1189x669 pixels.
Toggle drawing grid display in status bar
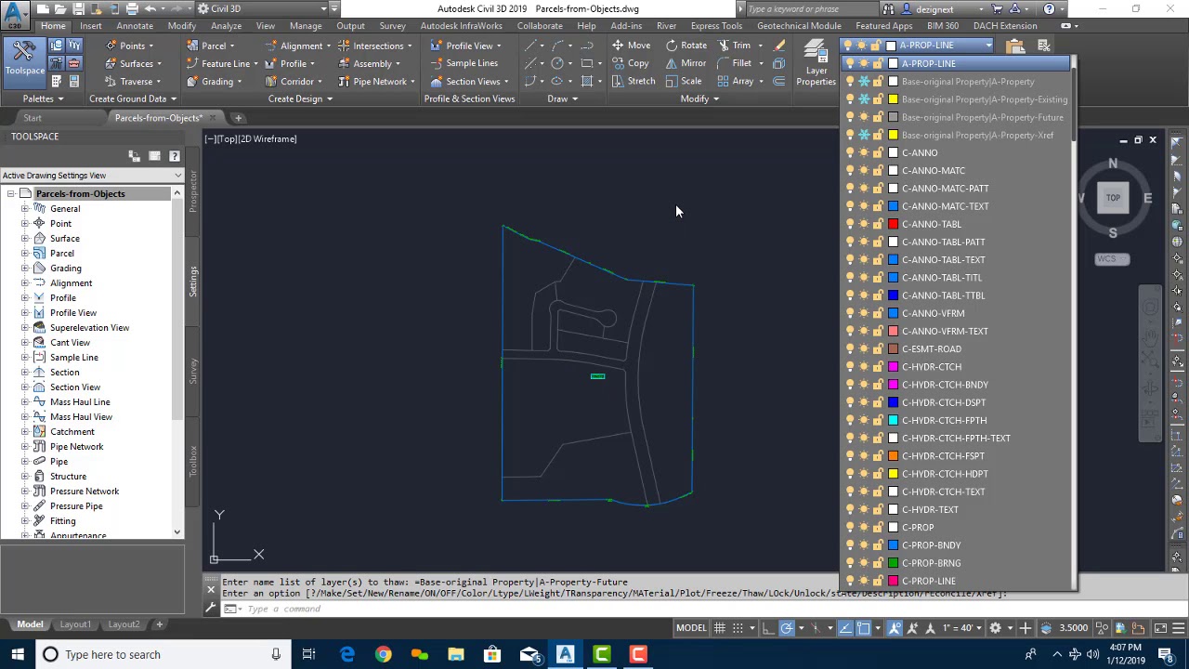point(719,628)
